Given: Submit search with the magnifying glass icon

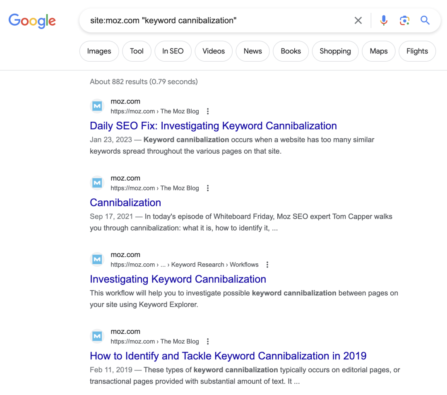Looking at the screenshot, I should [x=425, y=20].
